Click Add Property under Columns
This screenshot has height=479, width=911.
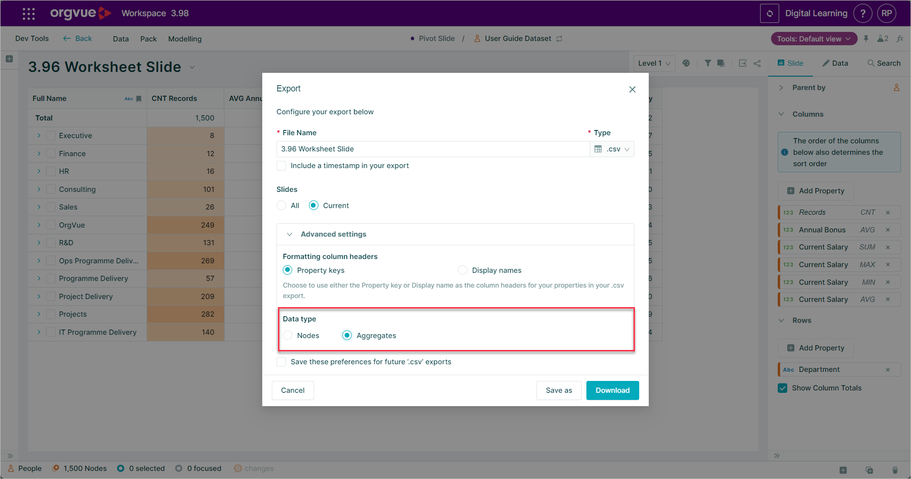(816, 191)
